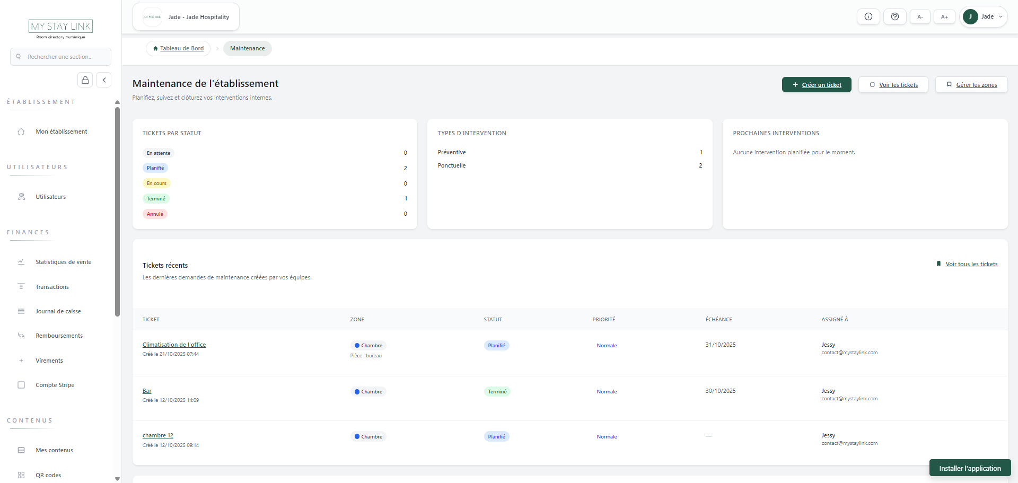Open Mon établissement via the house icon

21,131
